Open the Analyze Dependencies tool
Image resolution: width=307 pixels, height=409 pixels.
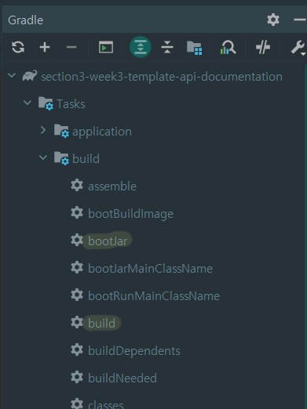[228, 47]
